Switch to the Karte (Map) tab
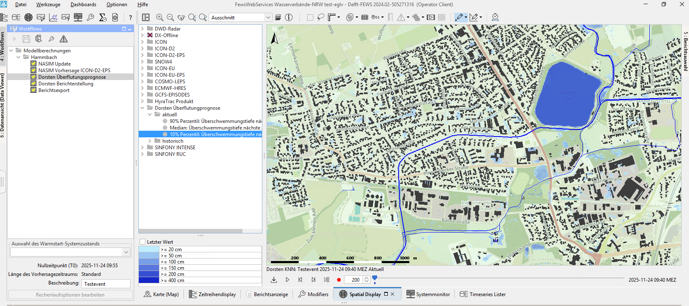This screenshot has height=306, width=689. [162, 294]
